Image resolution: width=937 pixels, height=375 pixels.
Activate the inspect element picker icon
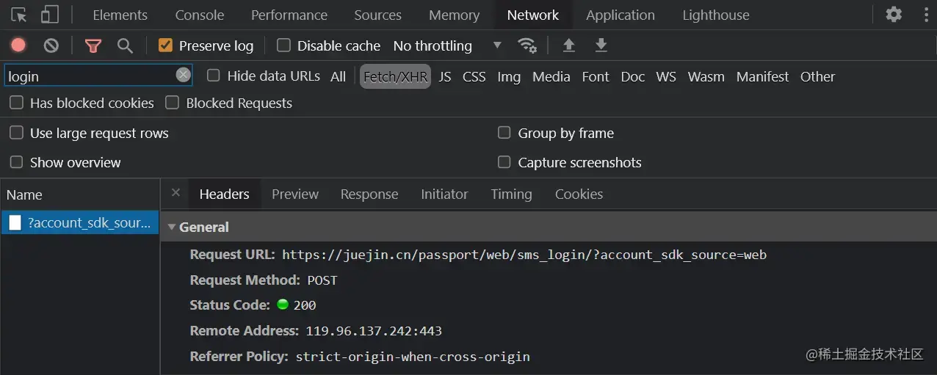point(19,15)
